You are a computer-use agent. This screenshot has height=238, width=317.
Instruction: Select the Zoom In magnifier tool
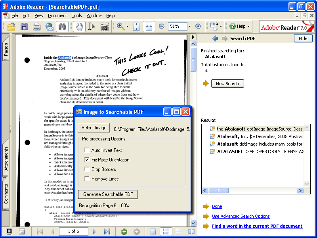pyautogui.click(x=121, y=27)
